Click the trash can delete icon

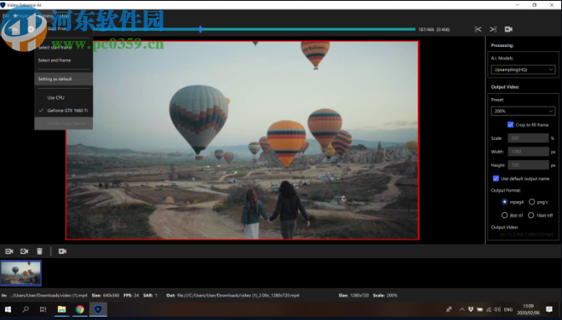tap(39, 251)
